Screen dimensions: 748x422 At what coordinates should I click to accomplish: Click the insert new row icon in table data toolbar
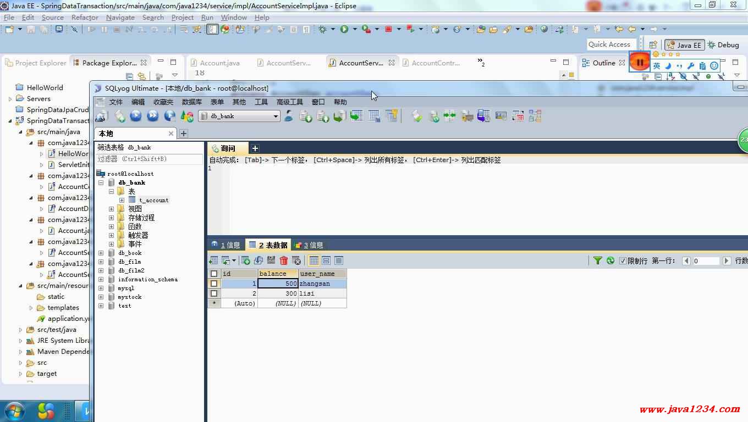246,260
